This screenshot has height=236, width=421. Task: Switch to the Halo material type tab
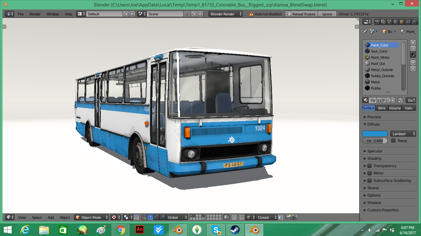click(x=409, y=108)
